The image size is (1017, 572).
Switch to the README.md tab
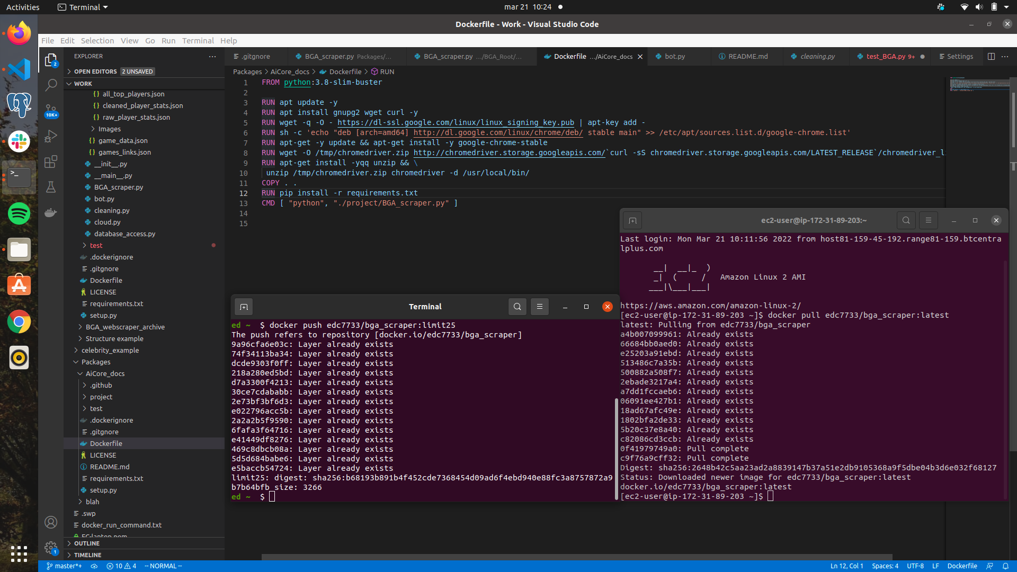point(747,57)
